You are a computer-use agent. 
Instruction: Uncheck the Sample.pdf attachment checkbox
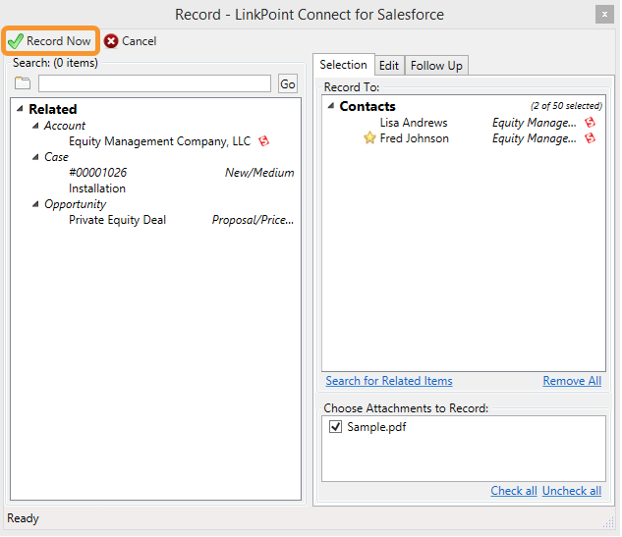click(336, 427)
